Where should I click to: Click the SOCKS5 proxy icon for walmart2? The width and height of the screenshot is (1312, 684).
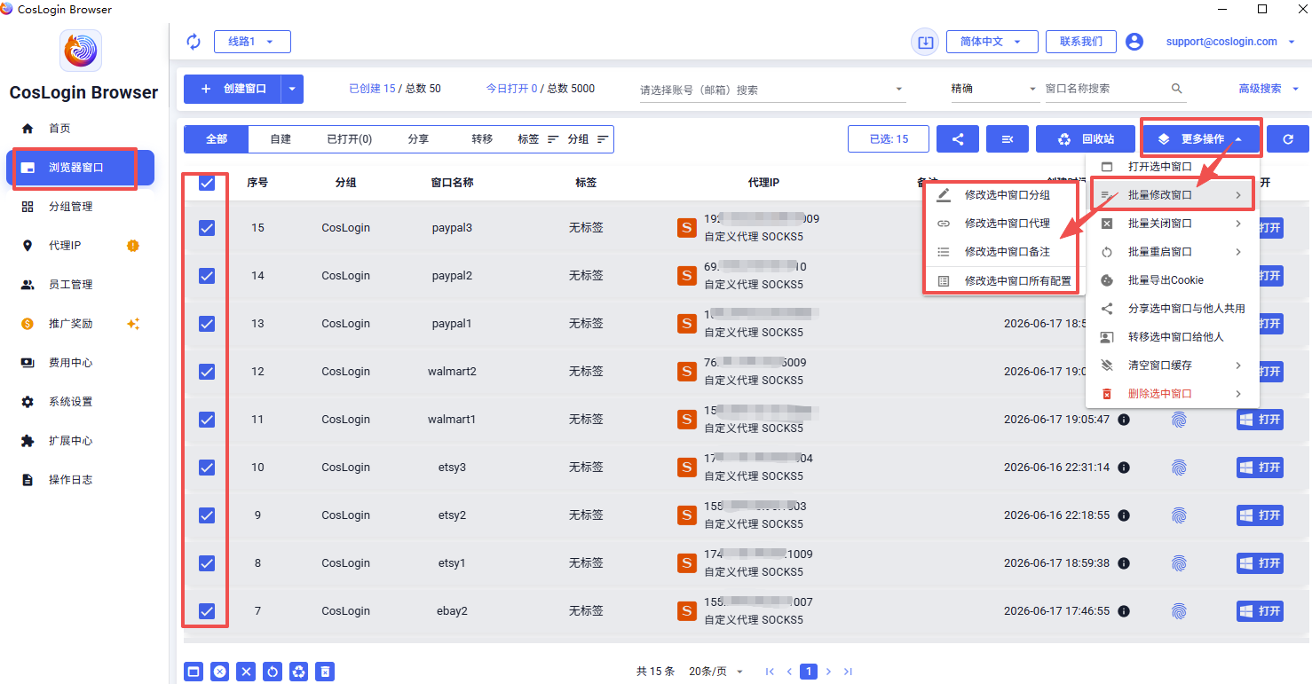(687, 372)
